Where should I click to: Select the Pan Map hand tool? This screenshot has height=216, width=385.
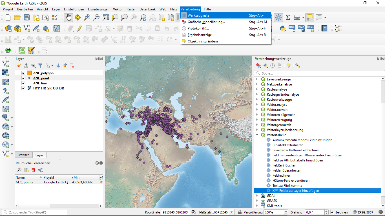click(68, 17)
